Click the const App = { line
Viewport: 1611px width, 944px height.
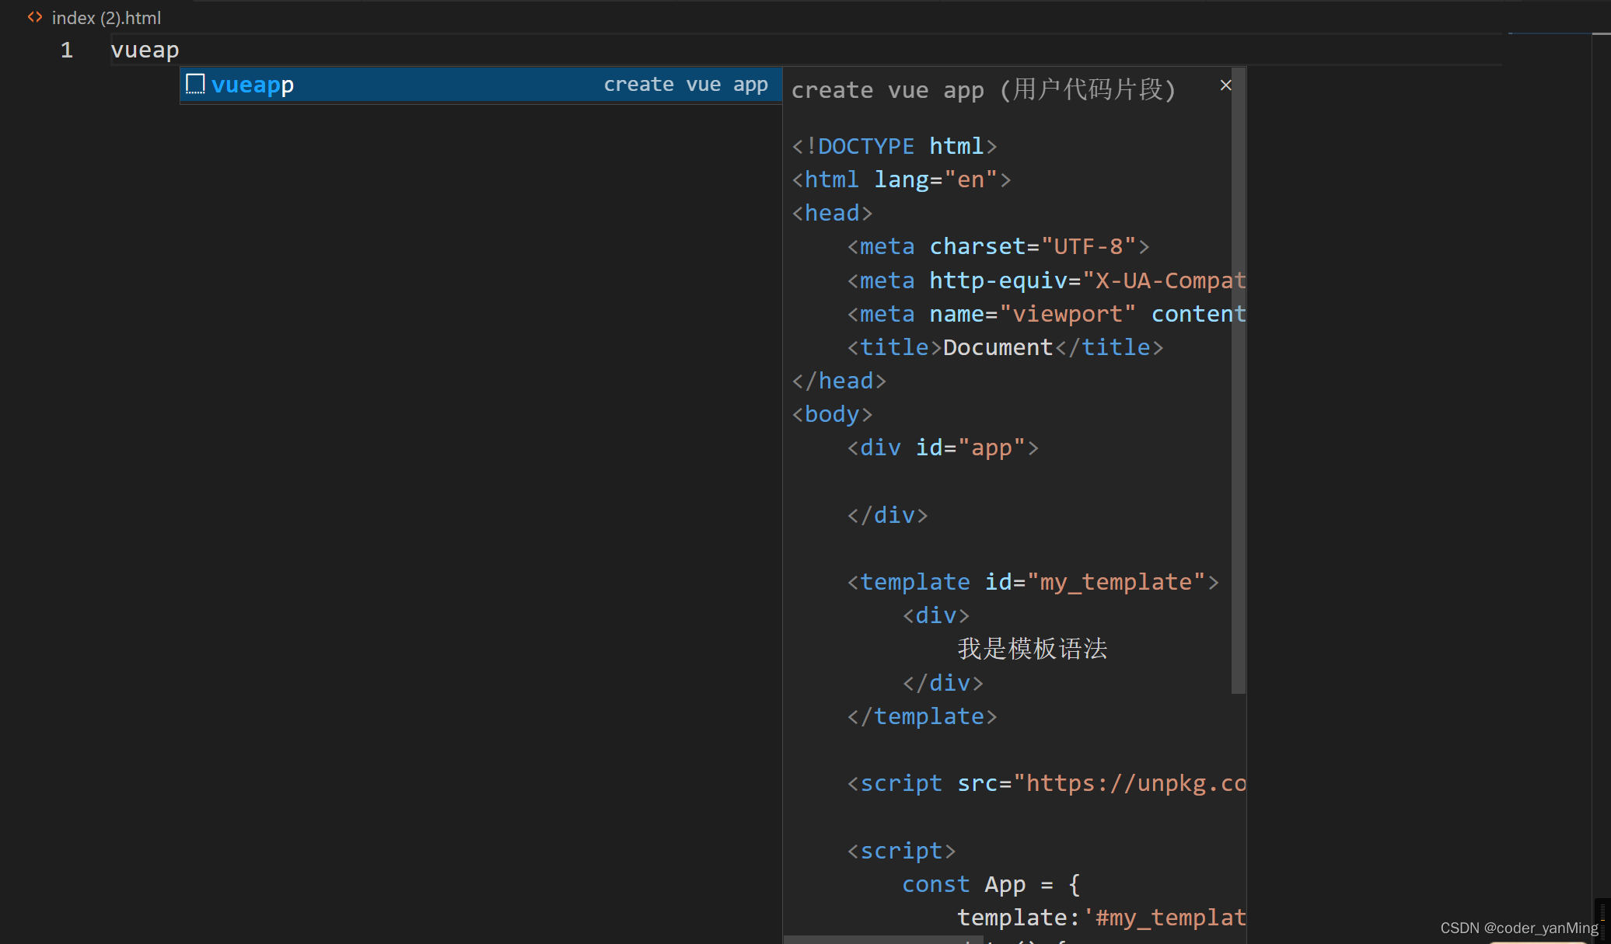pos(991,884)
